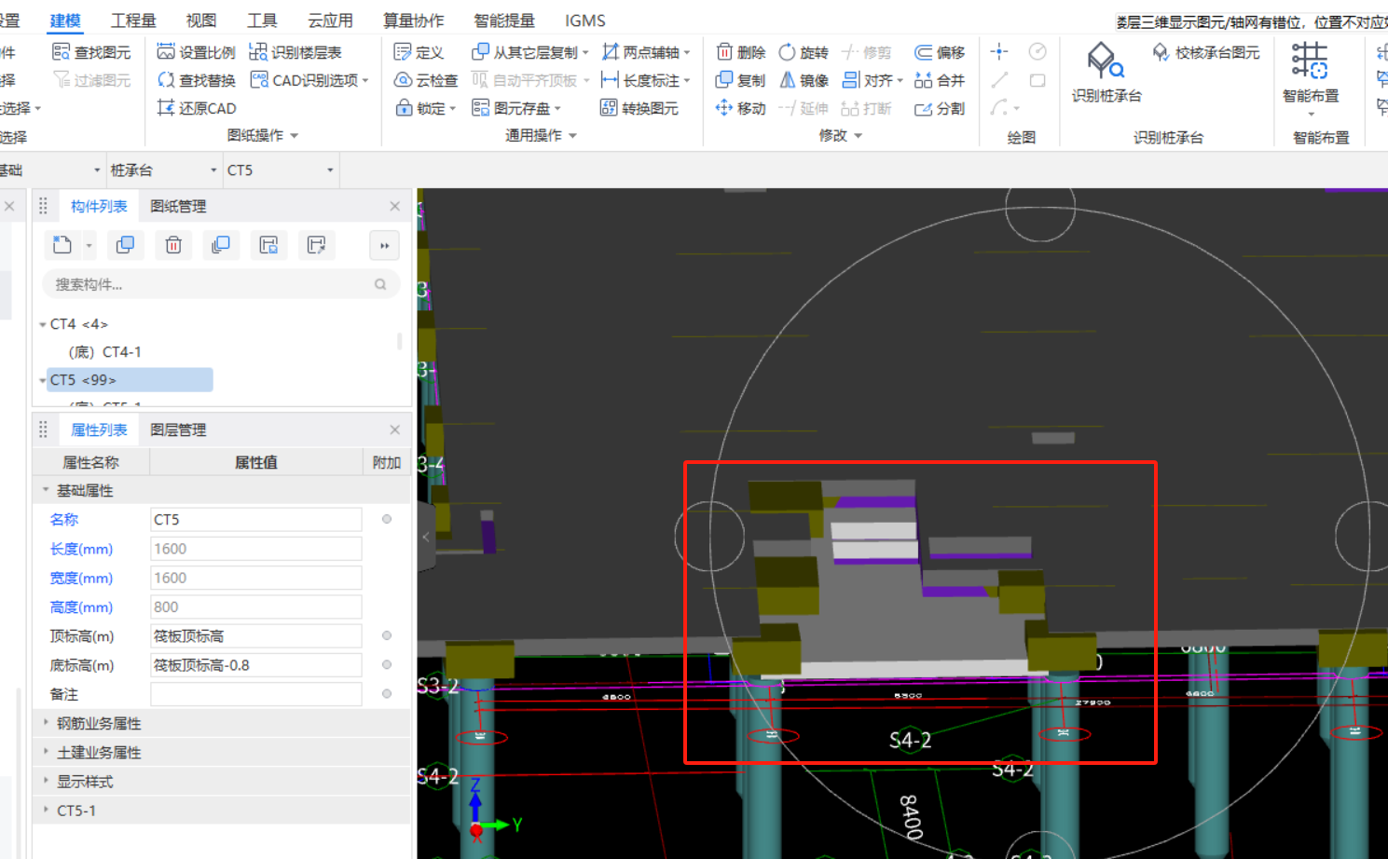Open 图元存盘 dropdown
1388x859 pixels.
557,109
